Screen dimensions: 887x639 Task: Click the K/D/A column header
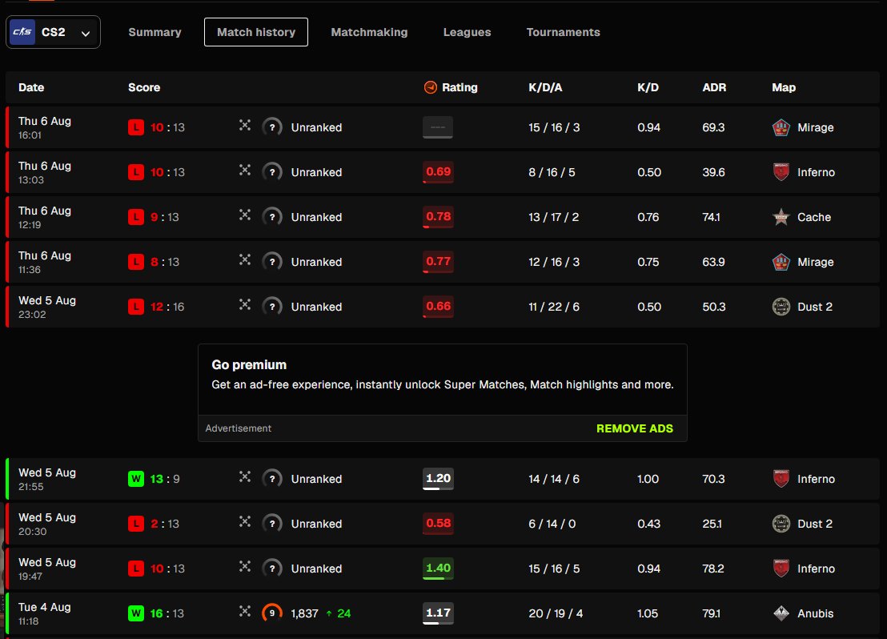(x=545, y=87)
